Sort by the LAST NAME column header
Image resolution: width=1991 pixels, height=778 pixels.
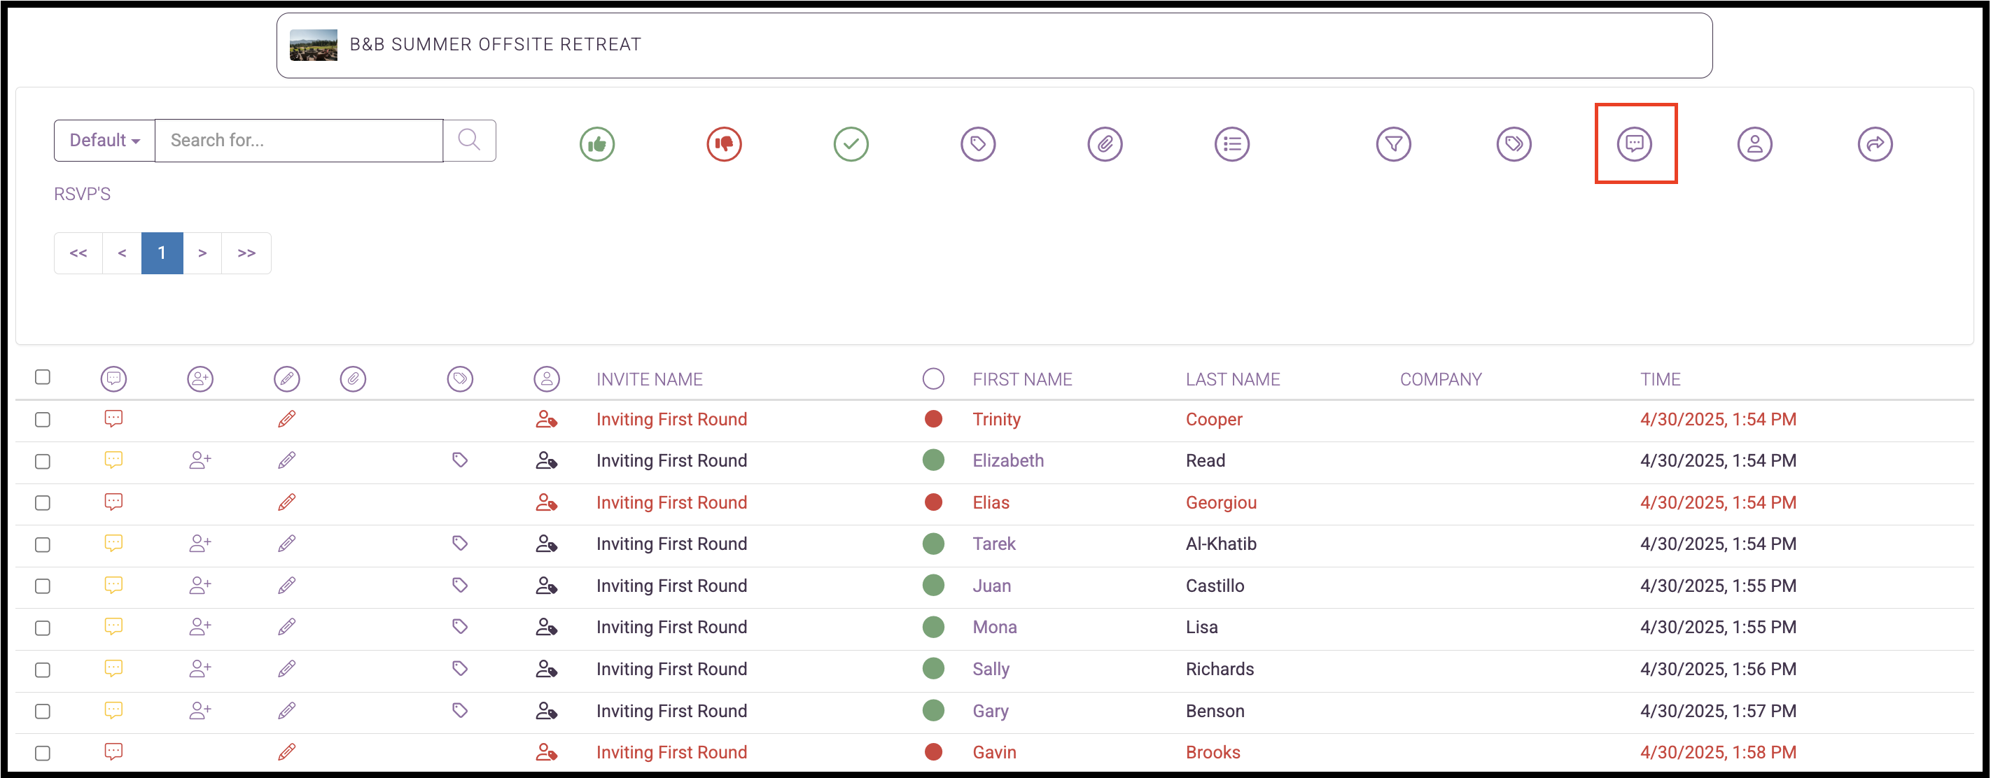(1233, 379)
